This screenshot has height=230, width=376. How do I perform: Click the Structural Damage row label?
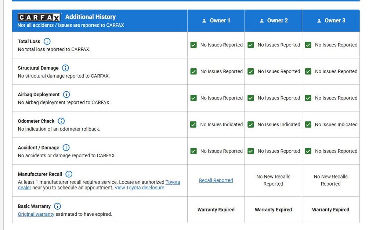click(x=38, y=68)
